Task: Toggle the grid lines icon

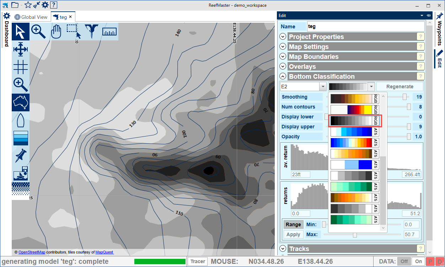Action: [x=21, y=67]
